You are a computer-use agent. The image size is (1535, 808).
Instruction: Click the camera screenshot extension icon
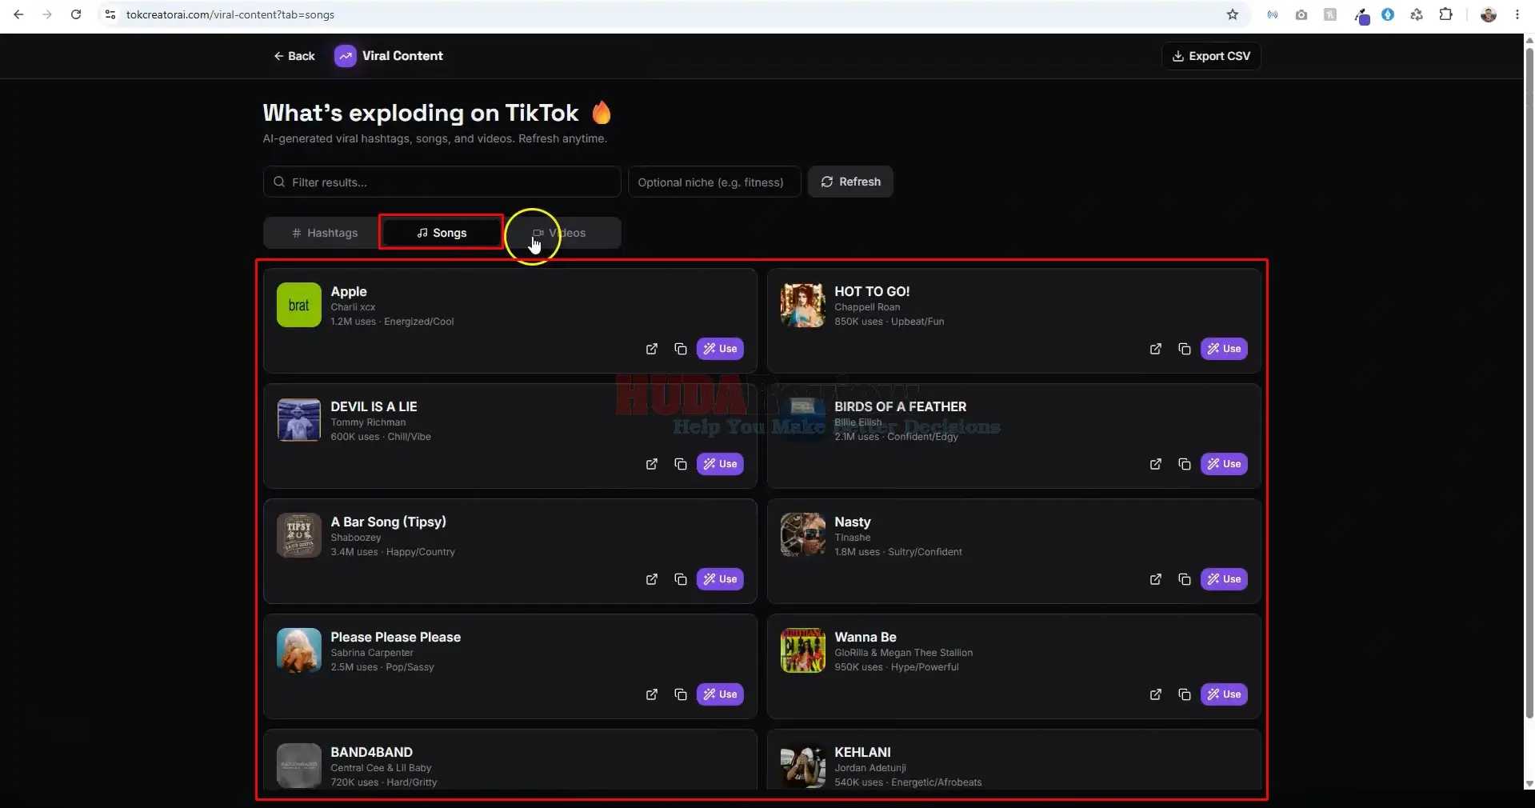click(x=1301, y=14)
